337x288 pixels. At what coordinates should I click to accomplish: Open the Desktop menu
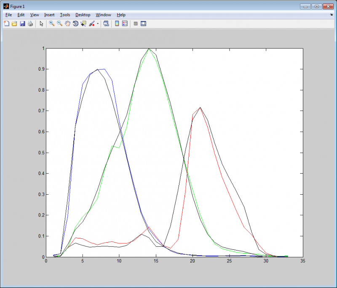83,15
